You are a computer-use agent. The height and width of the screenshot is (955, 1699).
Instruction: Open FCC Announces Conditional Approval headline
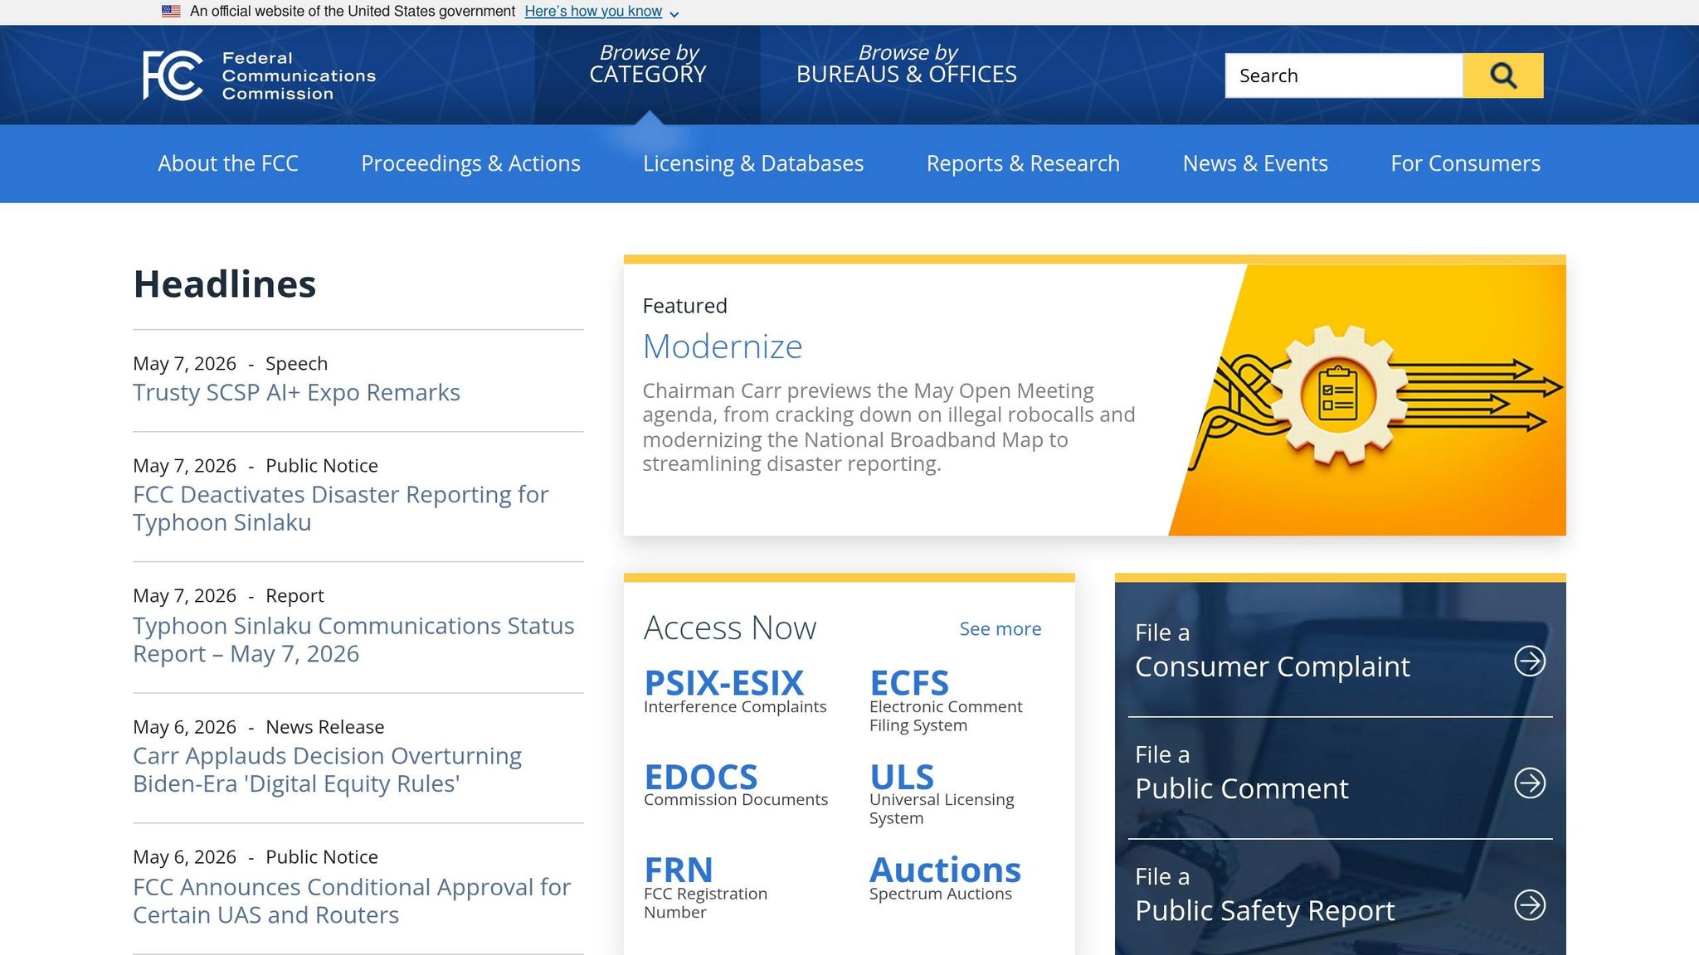tap(352, 900)
